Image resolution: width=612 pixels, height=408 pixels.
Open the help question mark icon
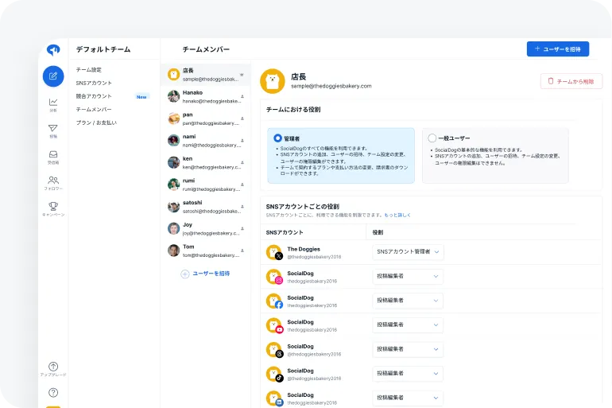pos(53,392)
